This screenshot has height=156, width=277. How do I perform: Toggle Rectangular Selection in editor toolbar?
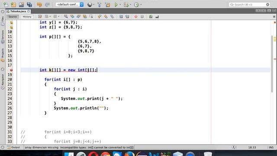[91, 16]
